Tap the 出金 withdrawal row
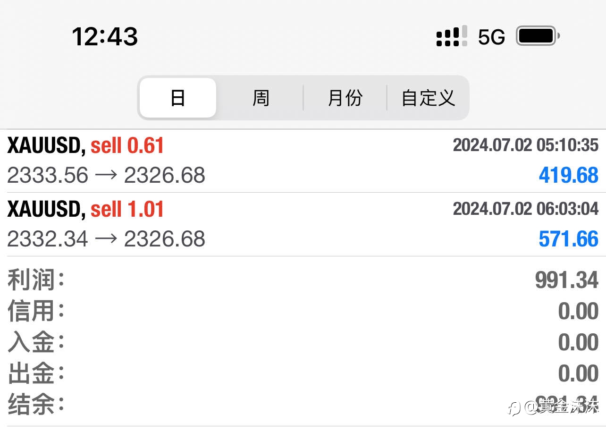This screenshot has height=432, width=606. coord(303,373)
